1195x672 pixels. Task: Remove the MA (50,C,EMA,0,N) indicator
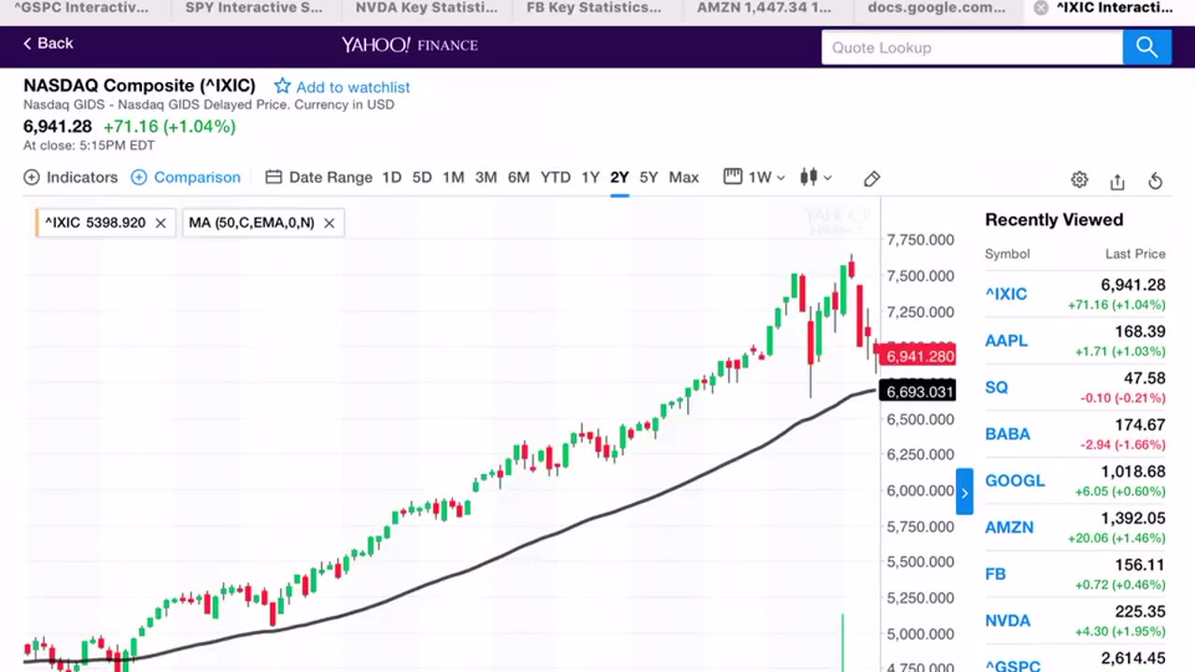(329, 223)
